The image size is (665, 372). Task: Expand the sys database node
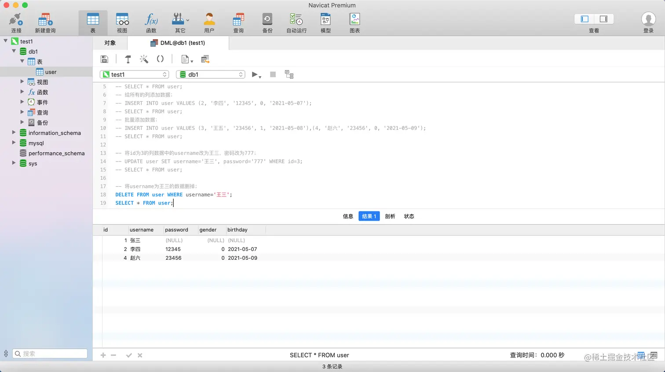point(14,163)
